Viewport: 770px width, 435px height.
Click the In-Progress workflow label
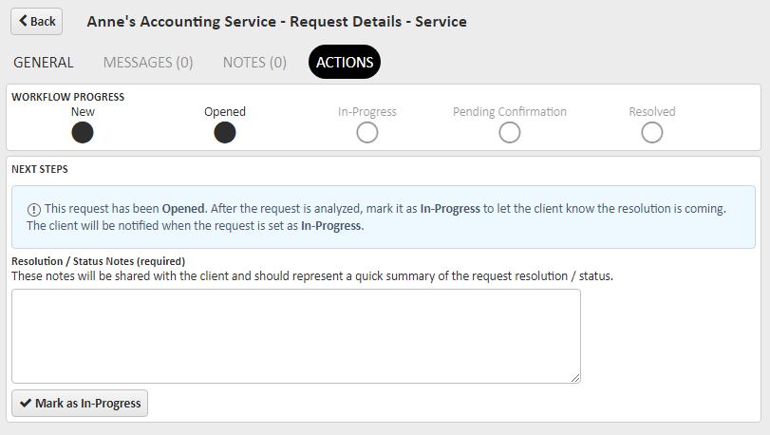(x=367, y=111)
